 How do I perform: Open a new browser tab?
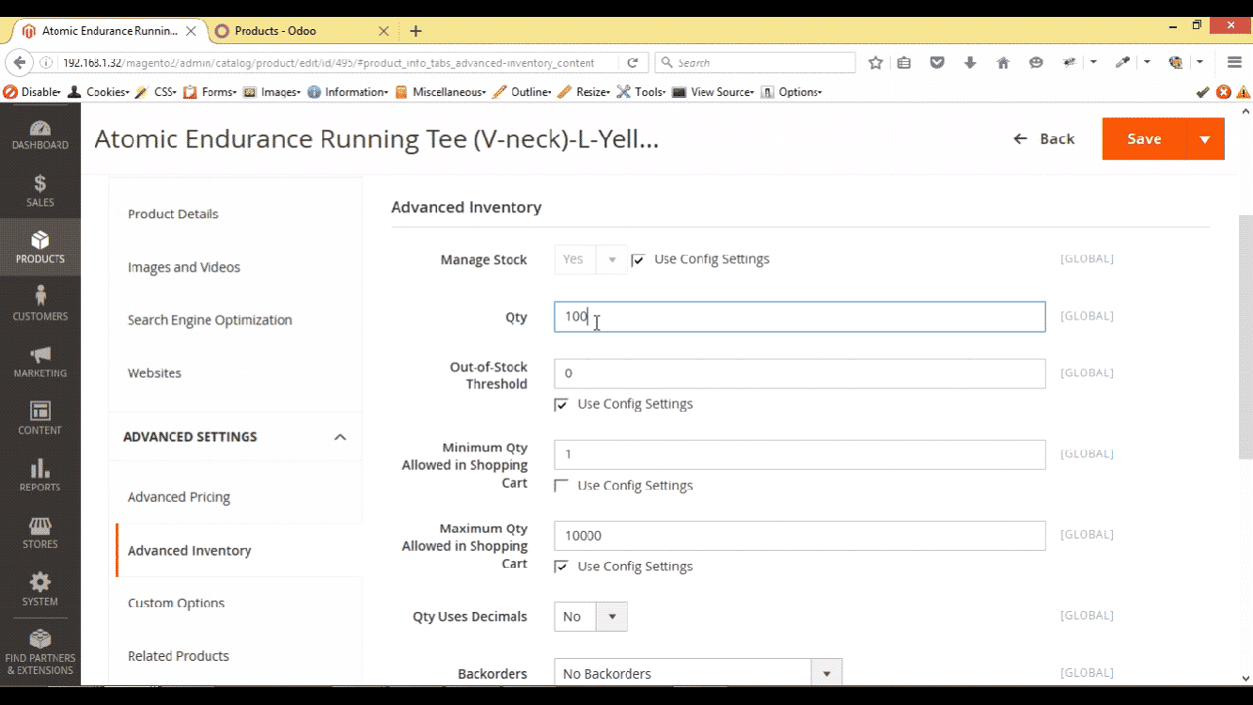pyautogui.click(x=415, y=31)
